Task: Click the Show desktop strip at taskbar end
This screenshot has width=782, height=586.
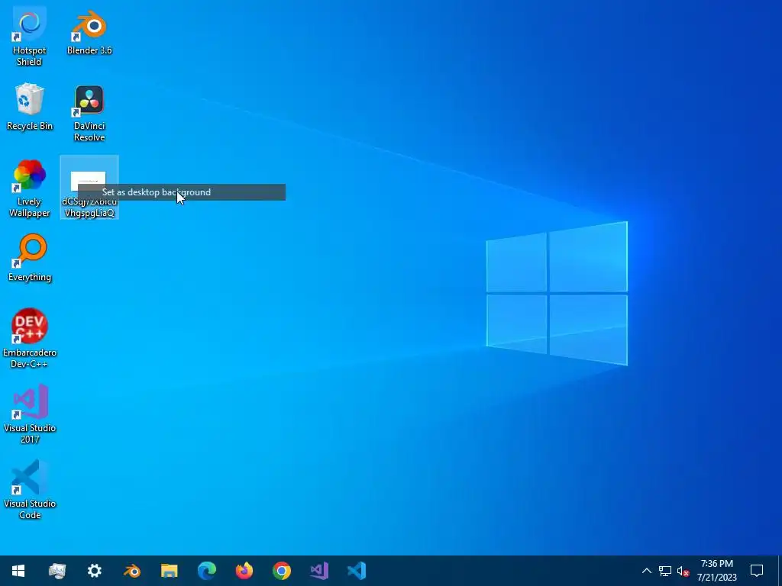Action: coord(780,571)
